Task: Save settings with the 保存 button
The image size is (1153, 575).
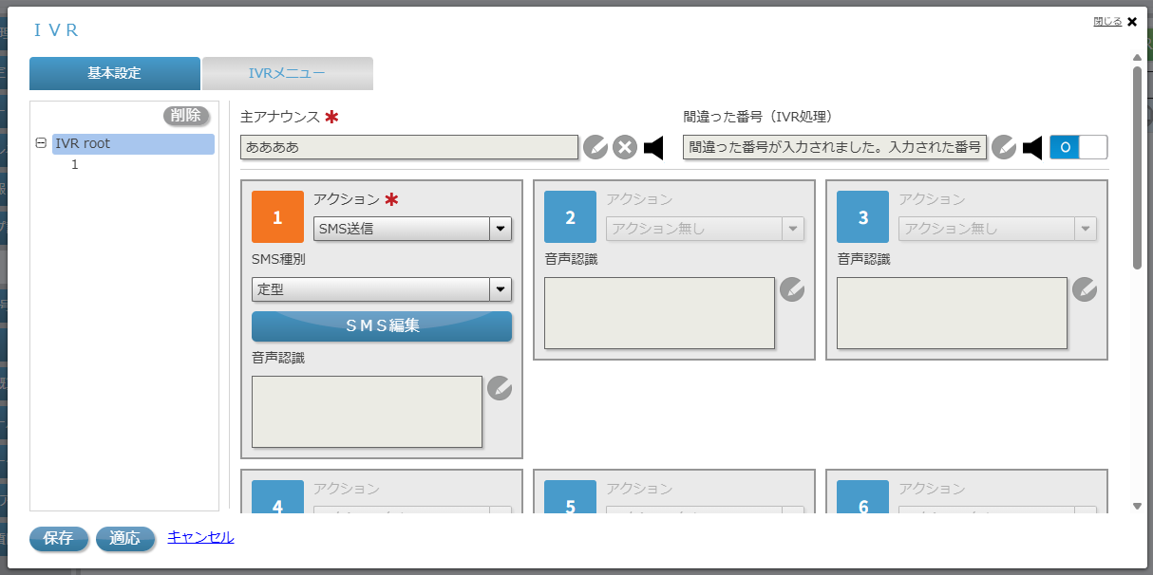Action: tap(59, 537)
